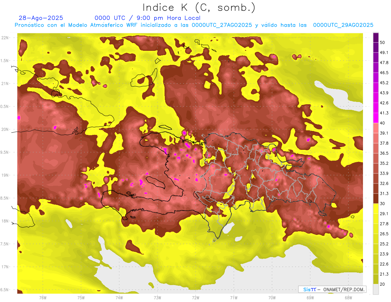
Task: Click the latitude axis label "20N"
Action: (5, 129)
